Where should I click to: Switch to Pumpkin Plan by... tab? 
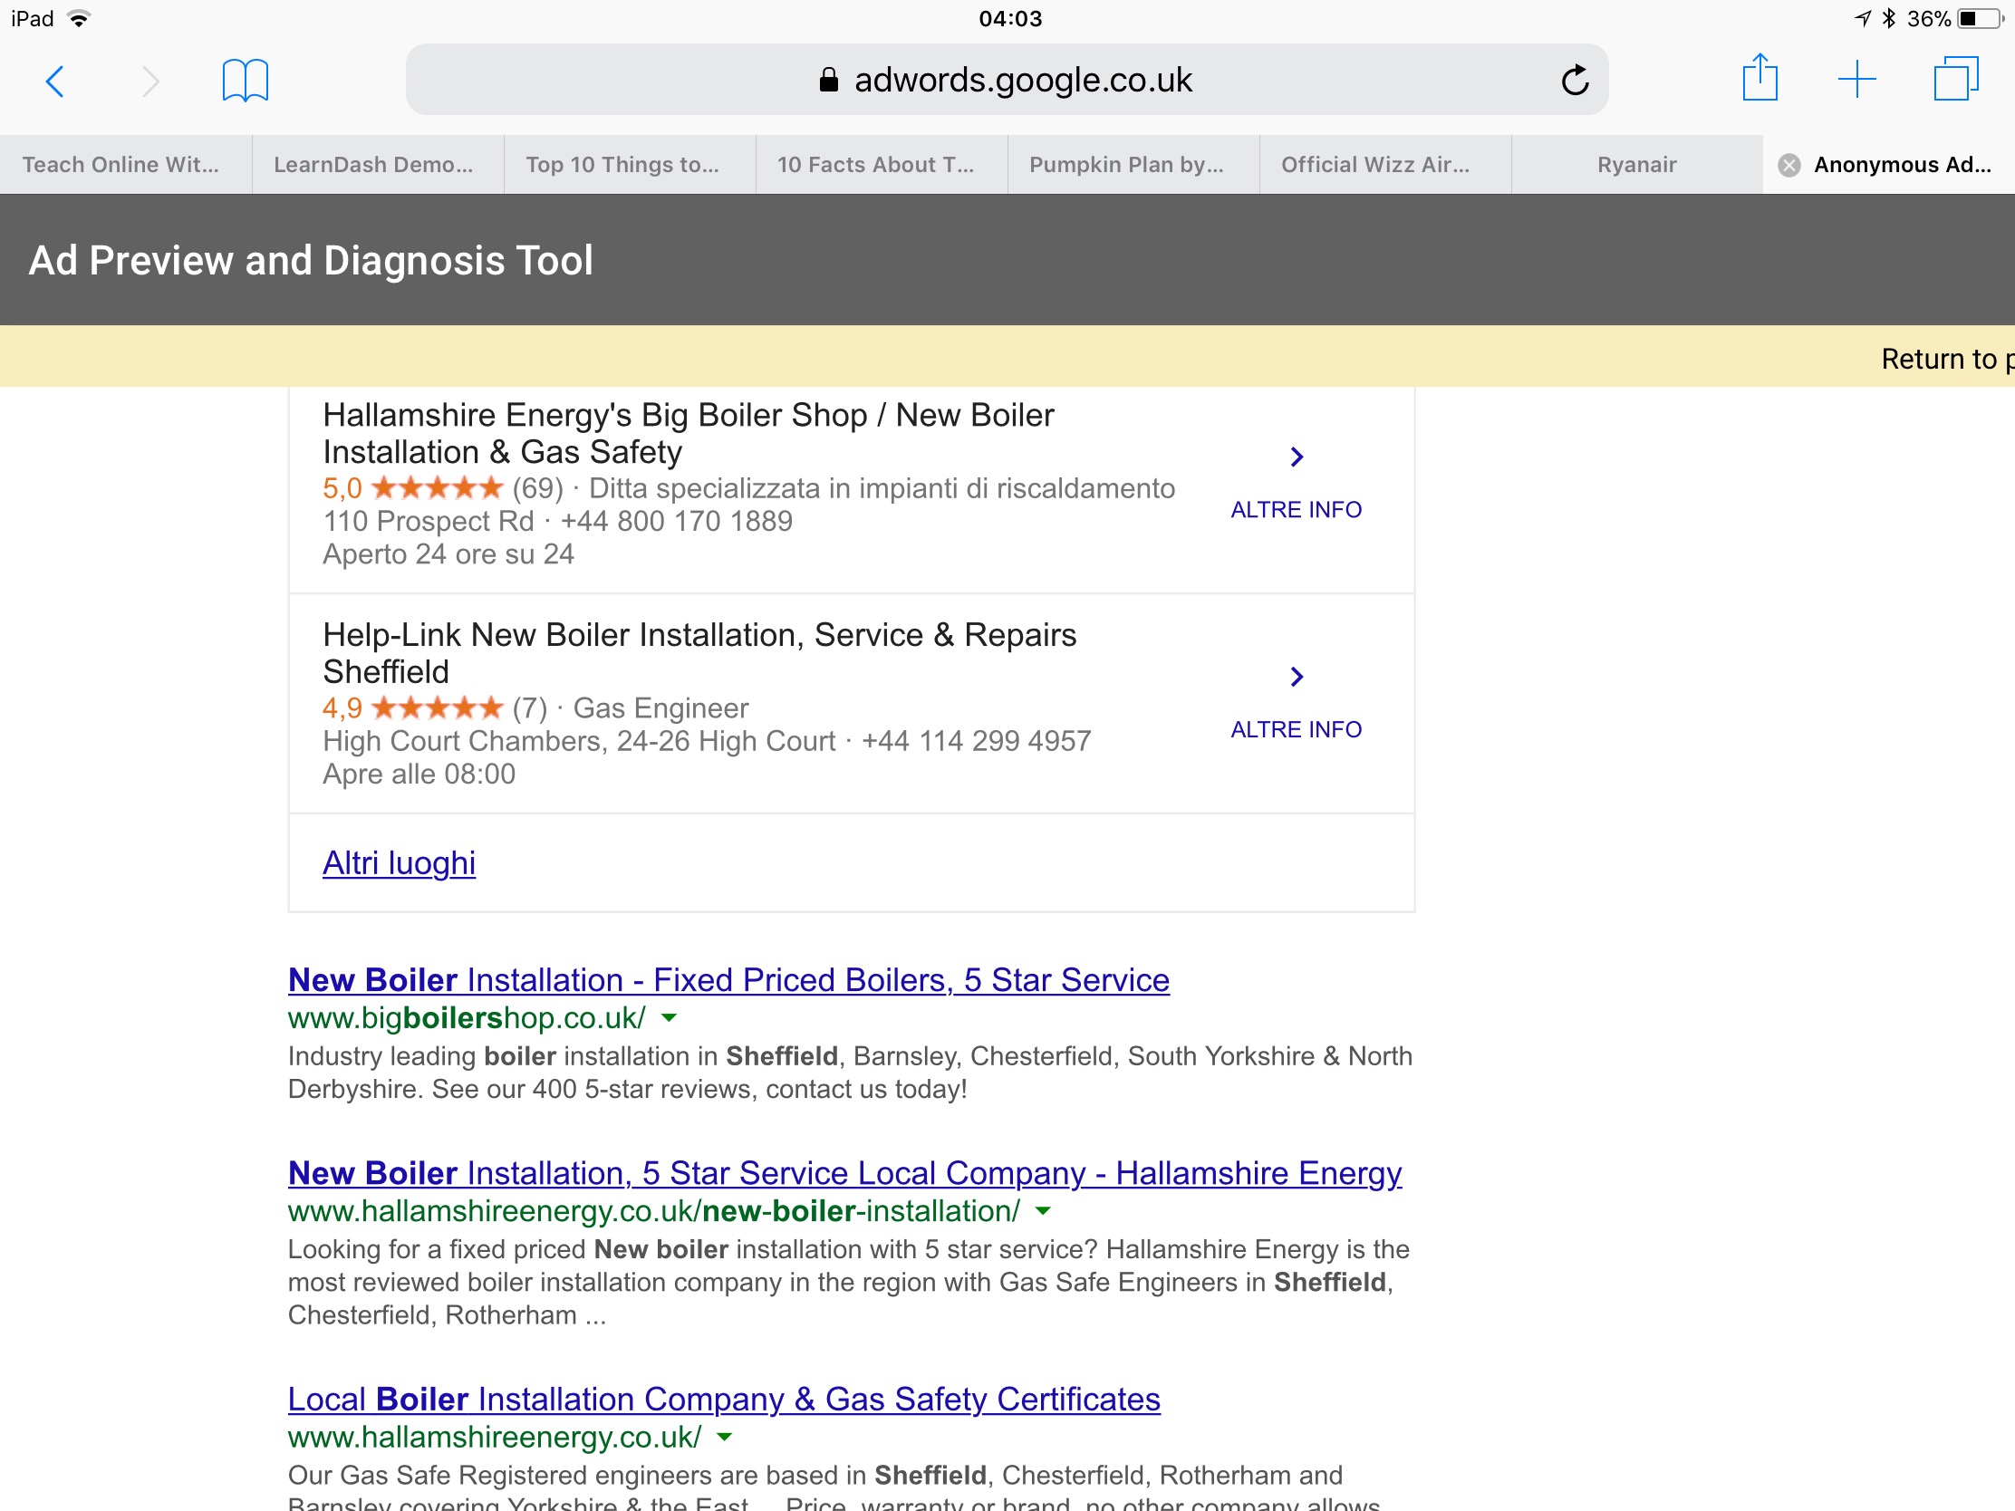pyautogui.click(x=1133, y=165)
